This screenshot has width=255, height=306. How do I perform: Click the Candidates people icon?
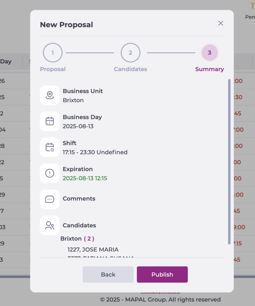point(49,225)
